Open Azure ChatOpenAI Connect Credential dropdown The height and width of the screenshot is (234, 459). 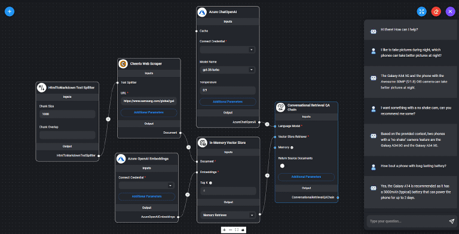click(x=228, y=50)
